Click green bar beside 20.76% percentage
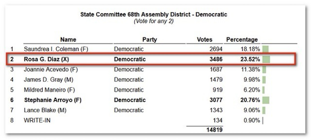Image resolution: width=311 pixels, height=139 pixels. [266, 100]
